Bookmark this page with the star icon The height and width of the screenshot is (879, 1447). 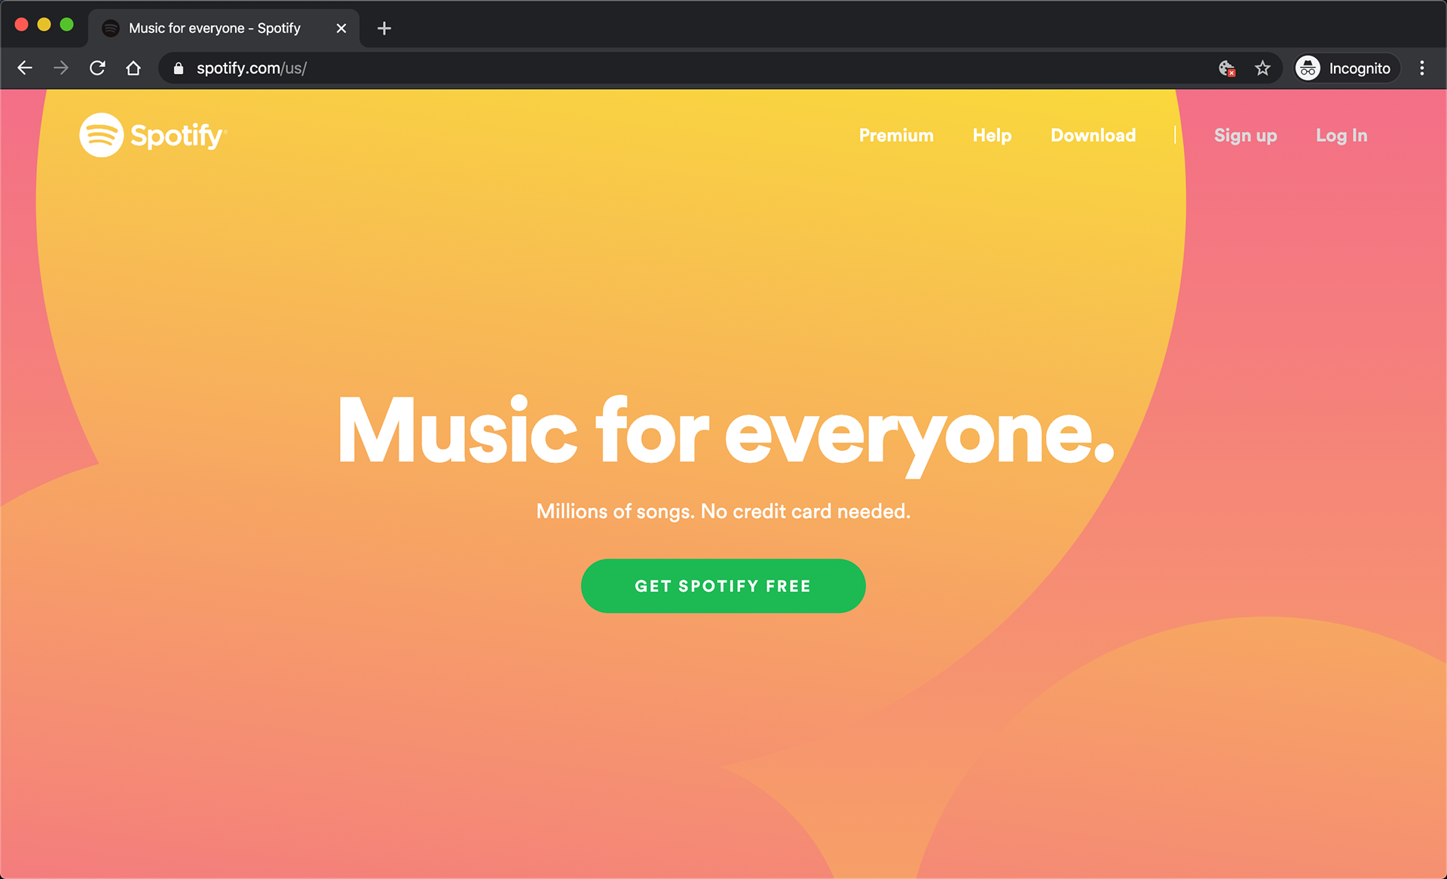pyautogui.click(x=1262, y=69)
